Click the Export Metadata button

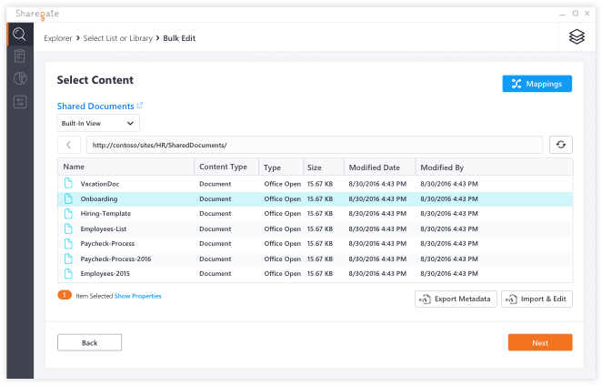(456, 299)
